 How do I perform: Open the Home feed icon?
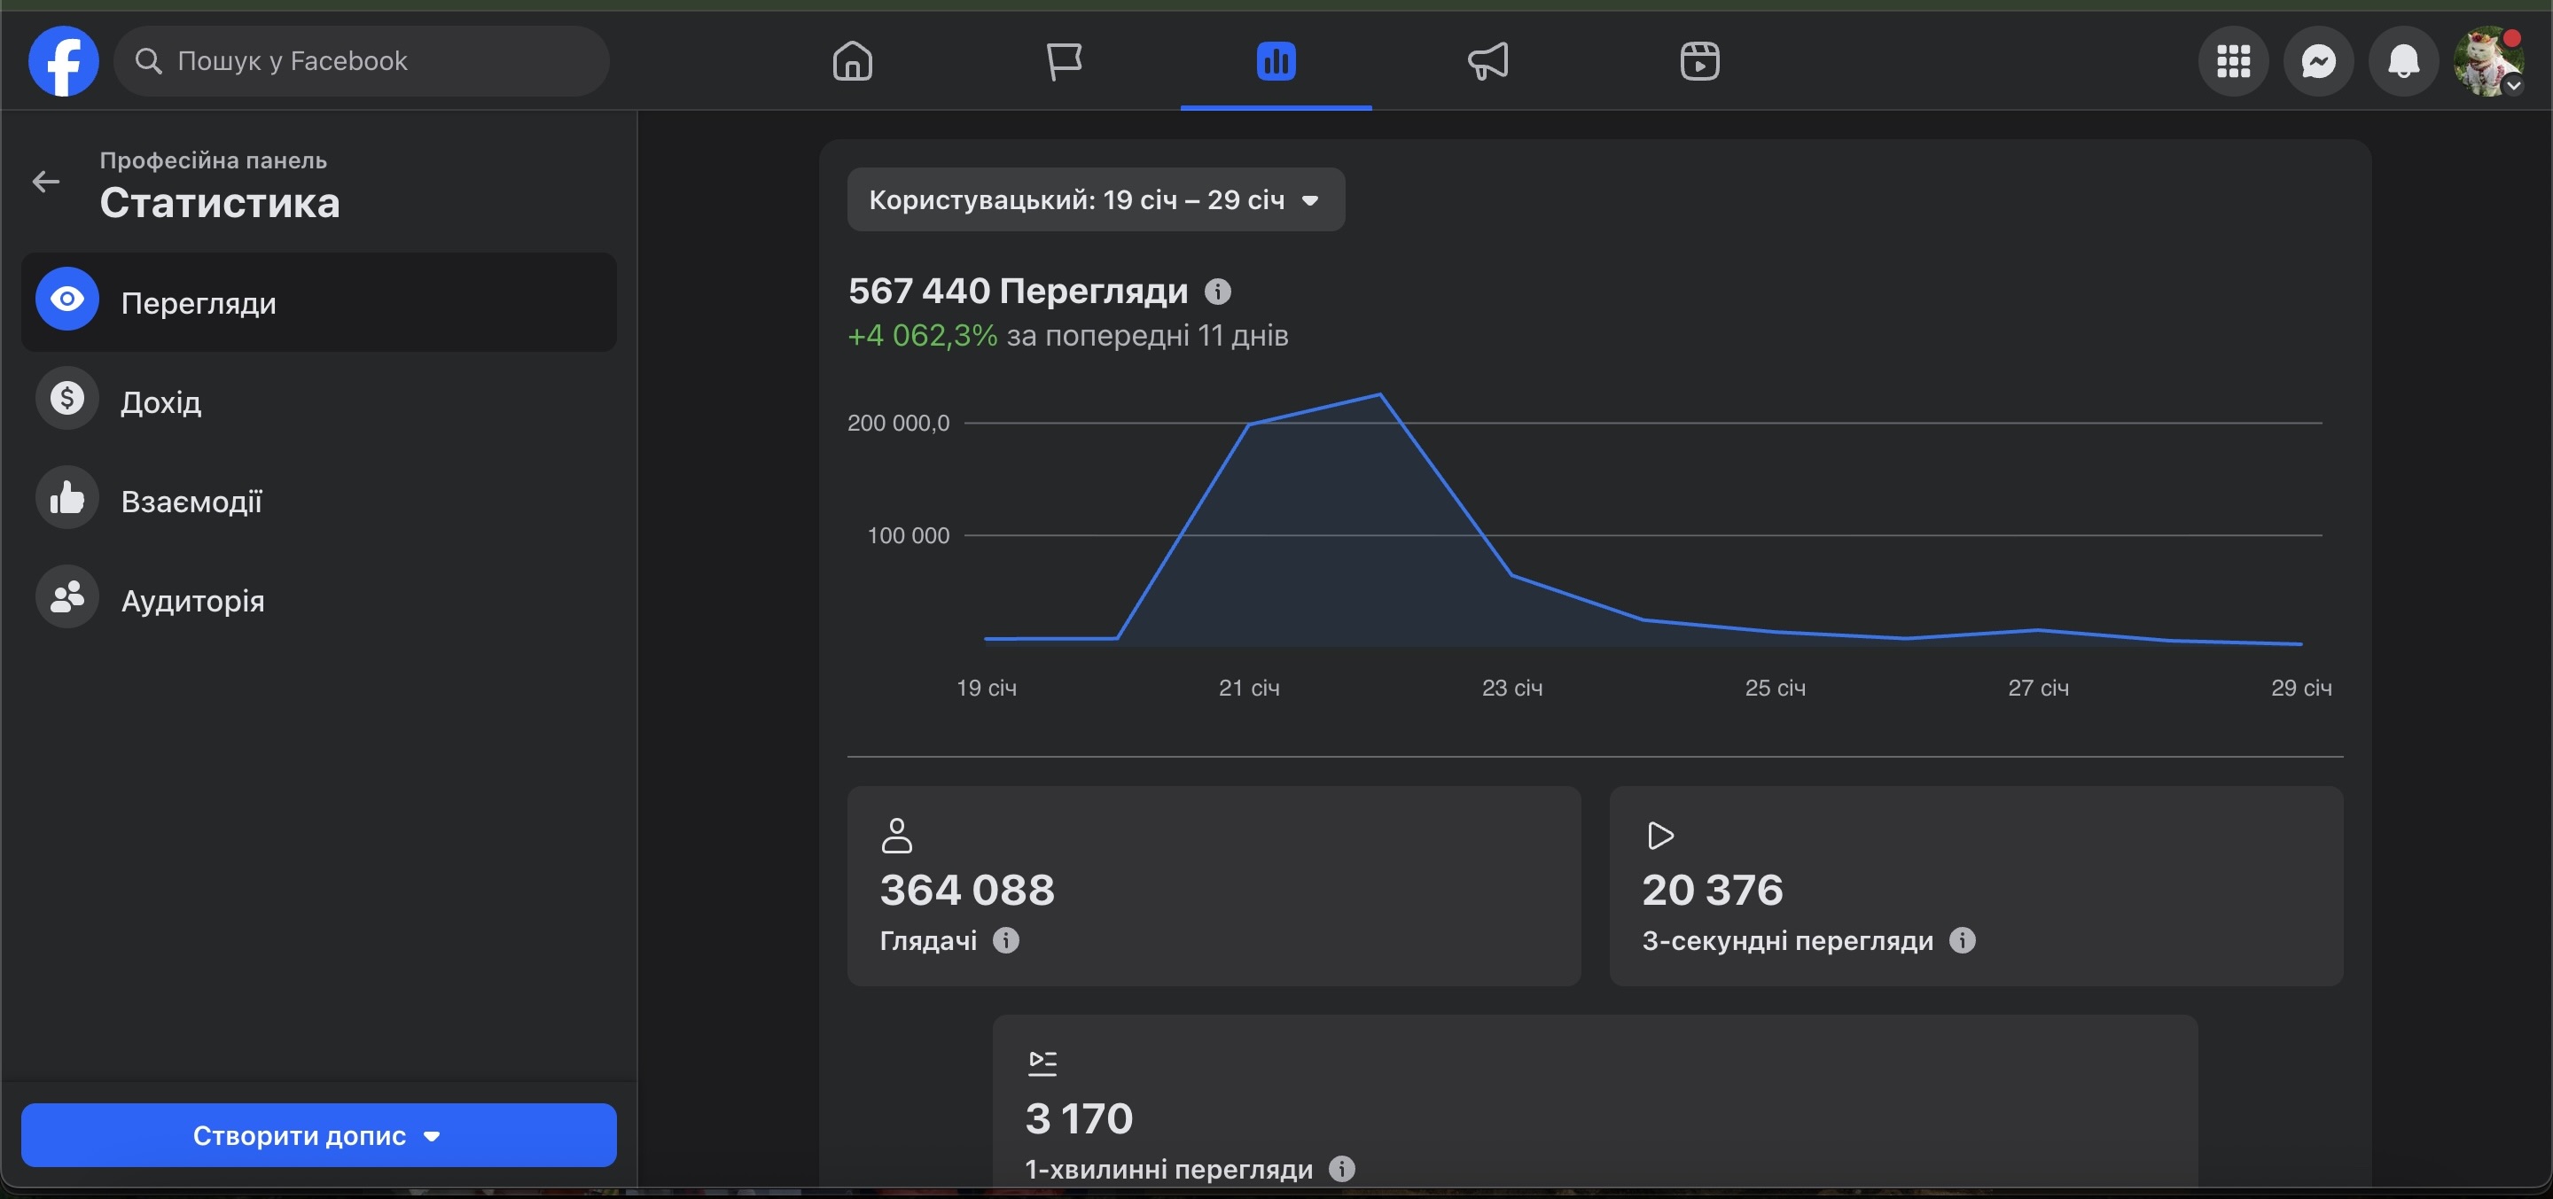pyautogui.click(x=852, y=61)
